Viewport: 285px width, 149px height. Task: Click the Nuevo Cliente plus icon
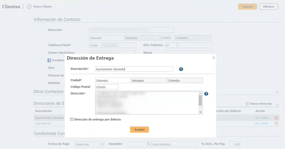click(x=29, y=7)
